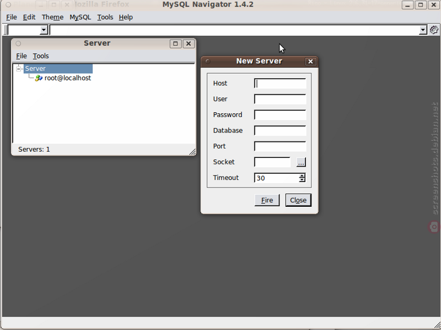Click the Timeout spin box value
Screen dimensions: 441x330
click(277, 178)
